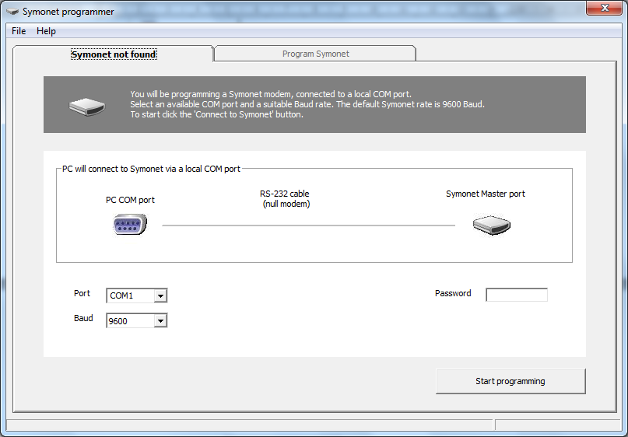This screenshot has width=628, height=437.
Task: Open the File menu
Action: [x=19, y=31]
